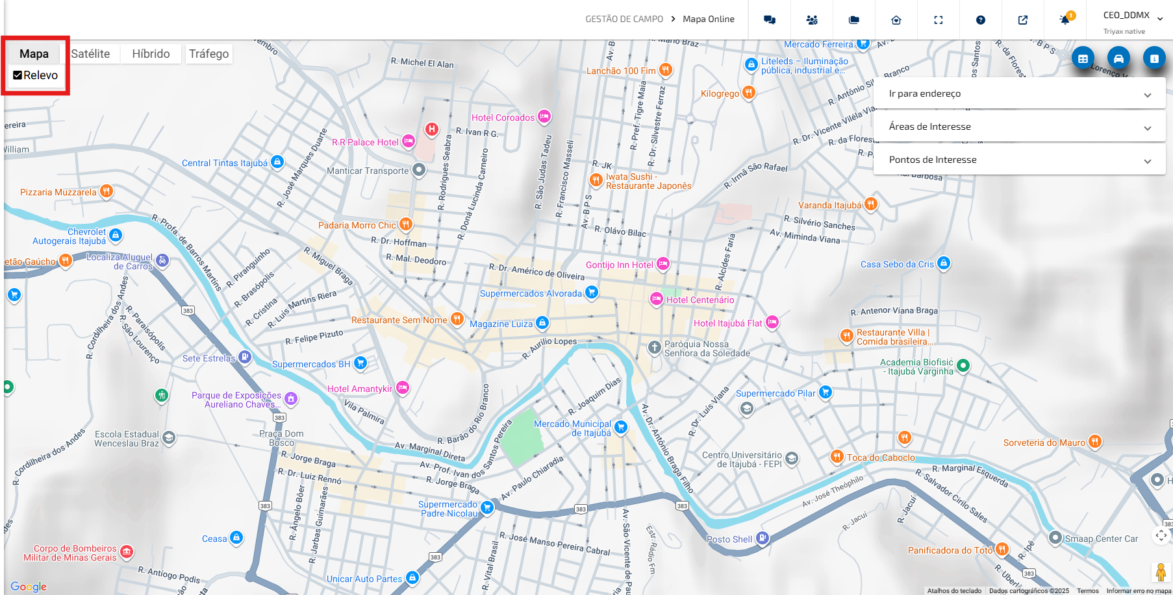The width and height of the screenshot is (1173, 595).
Task: Click the Supermercados BH label
Action: click(x=310, y=364)
